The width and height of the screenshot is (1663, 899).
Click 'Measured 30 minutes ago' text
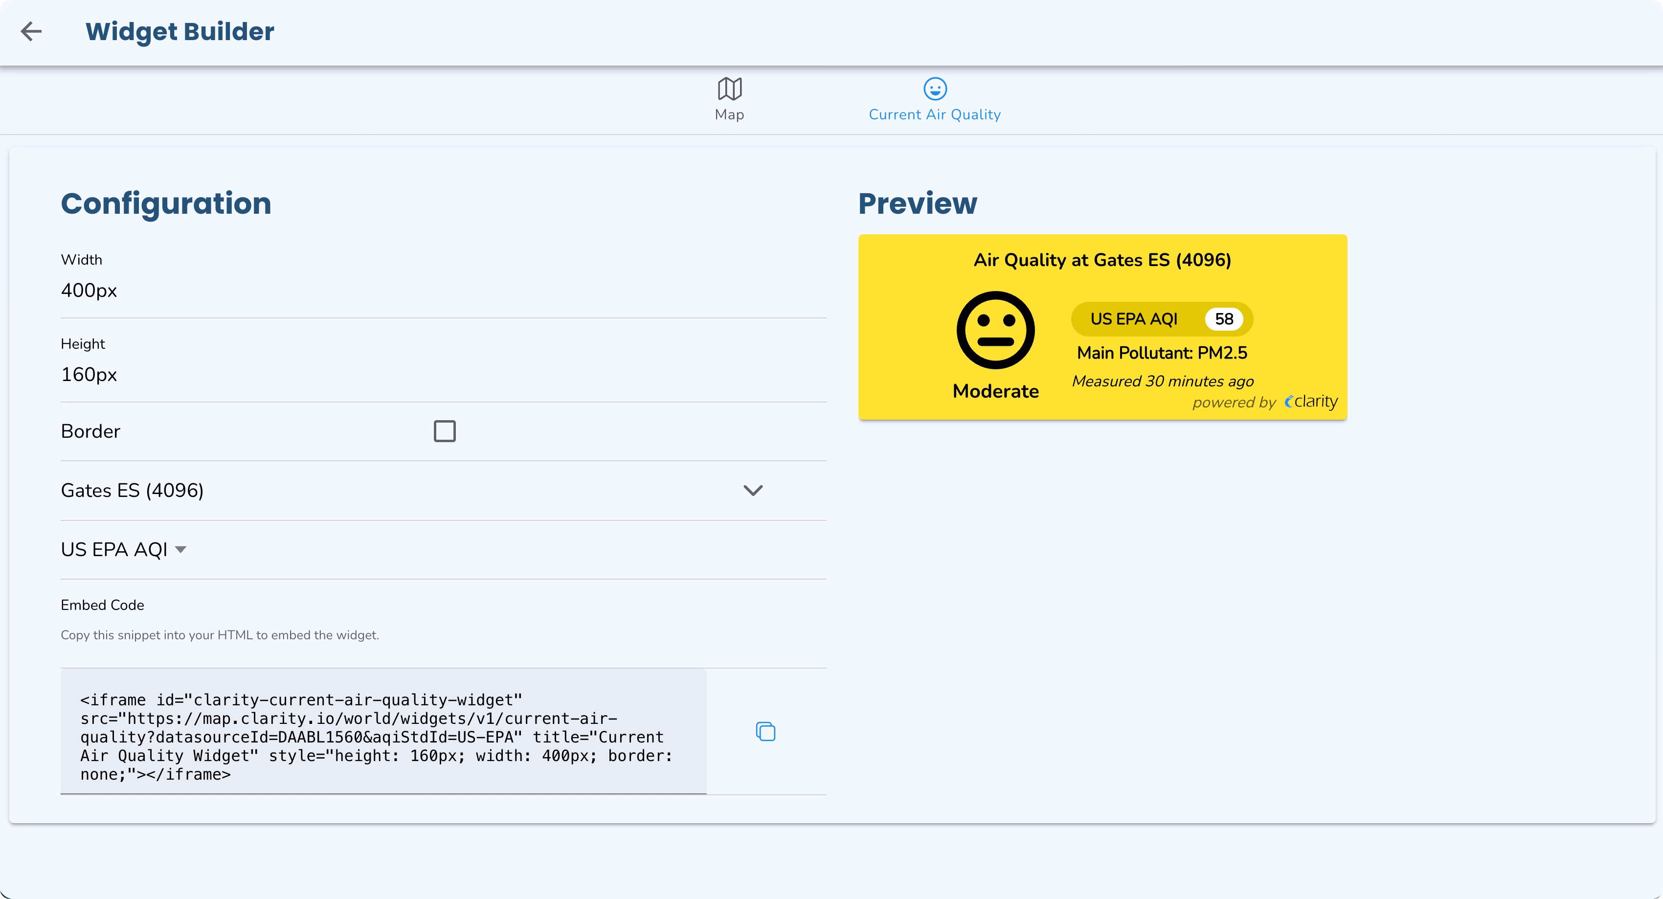[x=1163, y=382]
